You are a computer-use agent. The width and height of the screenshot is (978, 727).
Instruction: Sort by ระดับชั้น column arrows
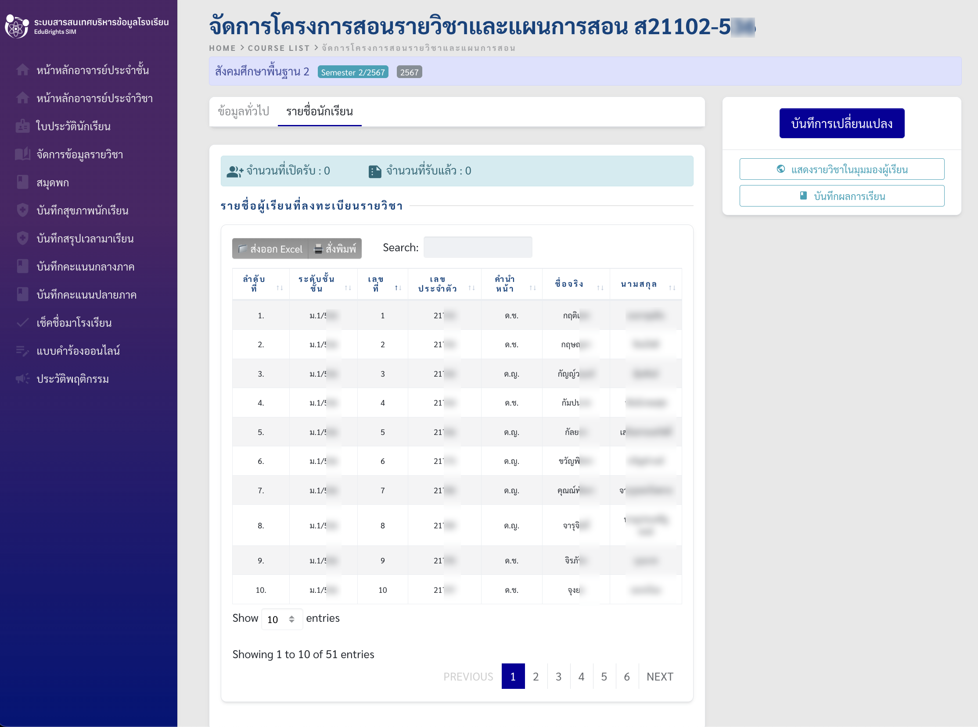pos(348,288)
